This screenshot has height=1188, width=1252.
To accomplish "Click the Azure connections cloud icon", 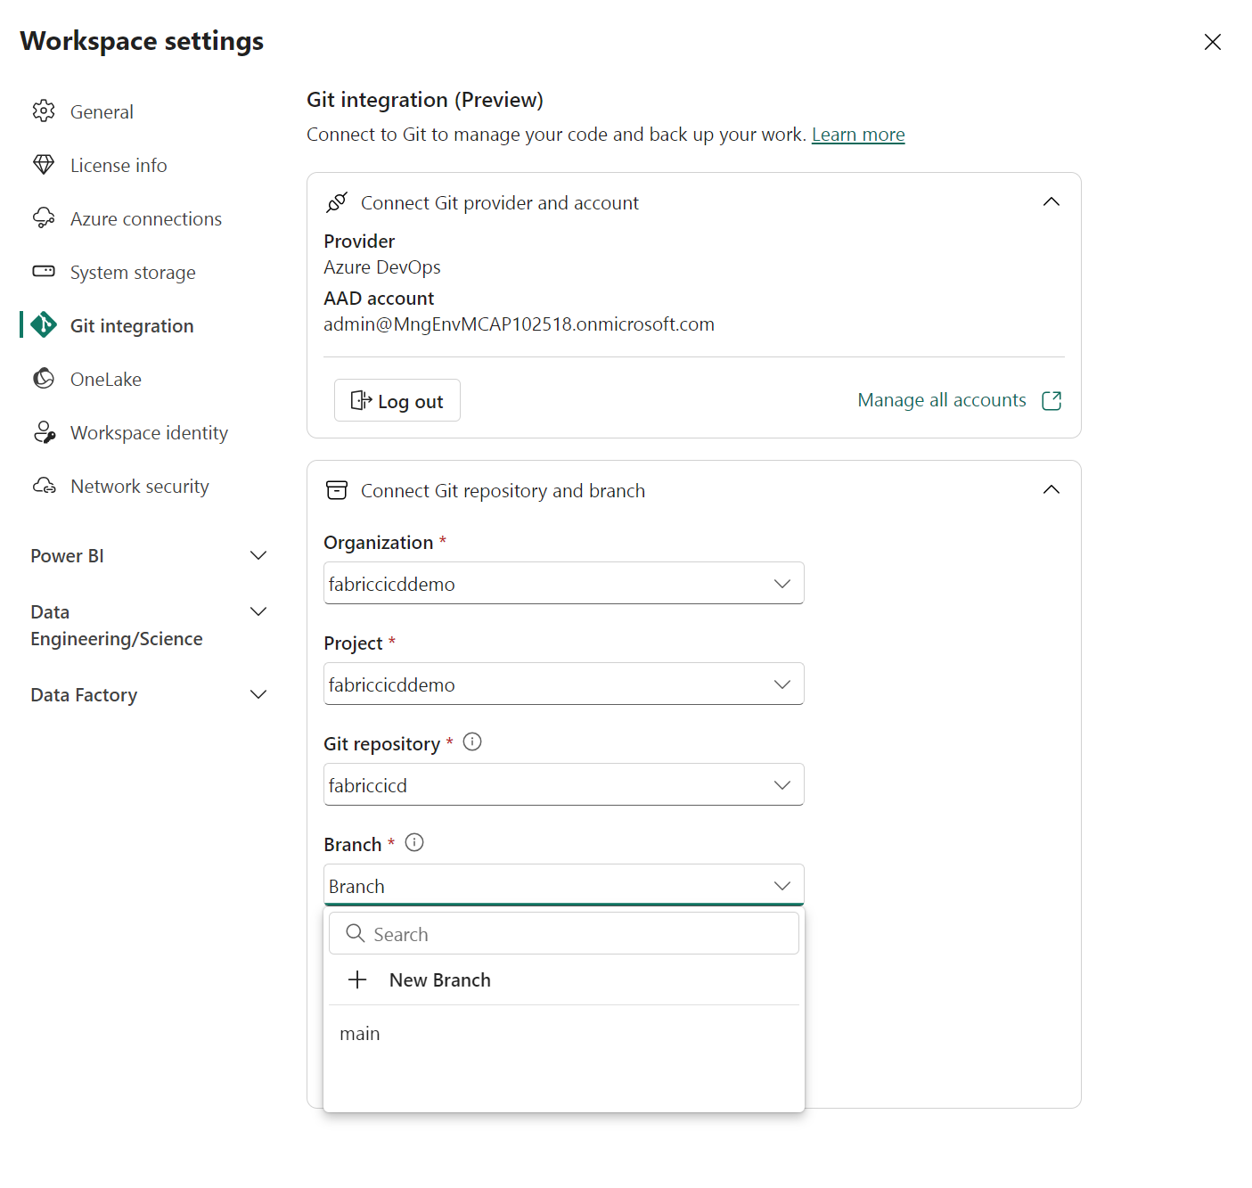I will (44, 218).
